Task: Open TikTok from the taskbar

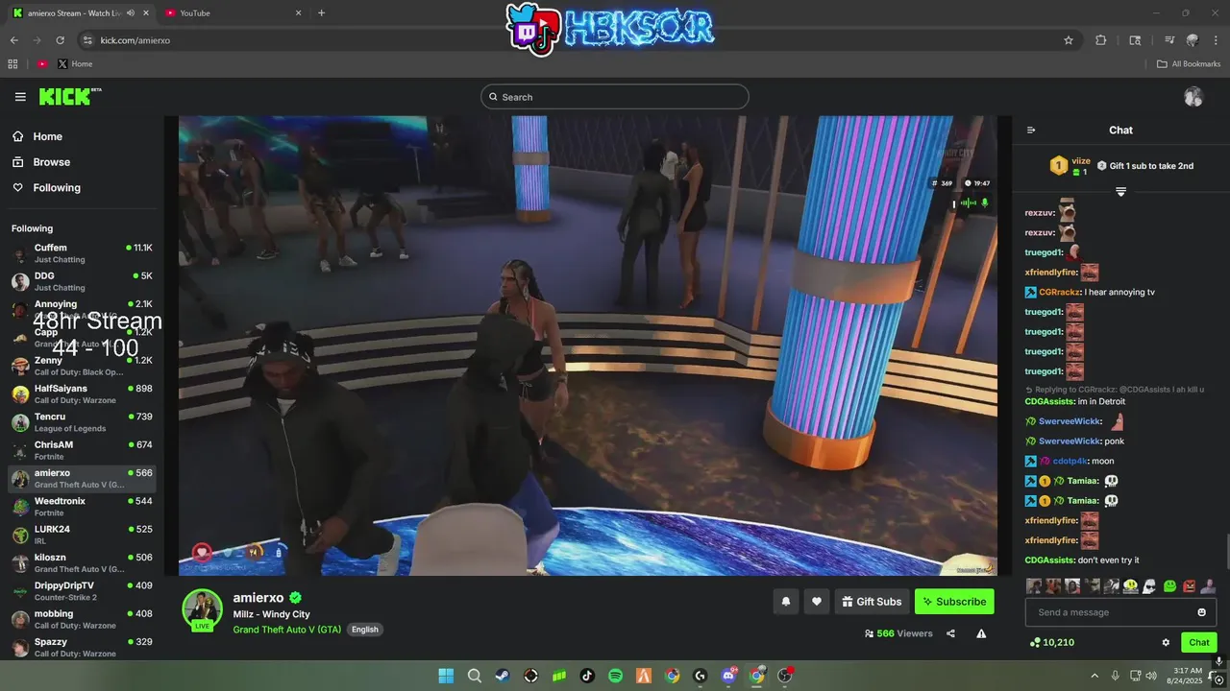Action: click(587, 676)
